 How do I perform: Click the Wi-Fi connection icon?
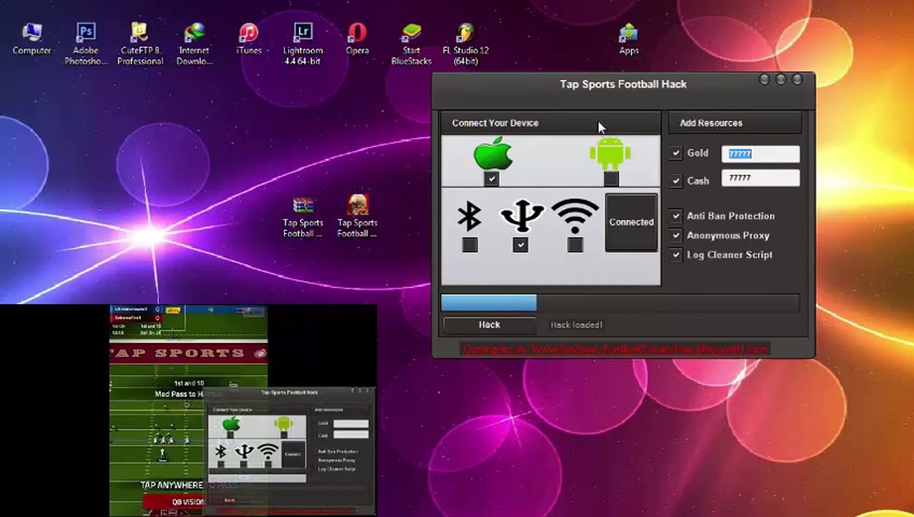[575, 216]
